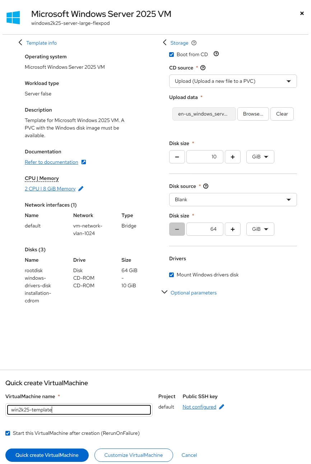
Task: Click the disk size value 64 field
Action: coord(205,229)
